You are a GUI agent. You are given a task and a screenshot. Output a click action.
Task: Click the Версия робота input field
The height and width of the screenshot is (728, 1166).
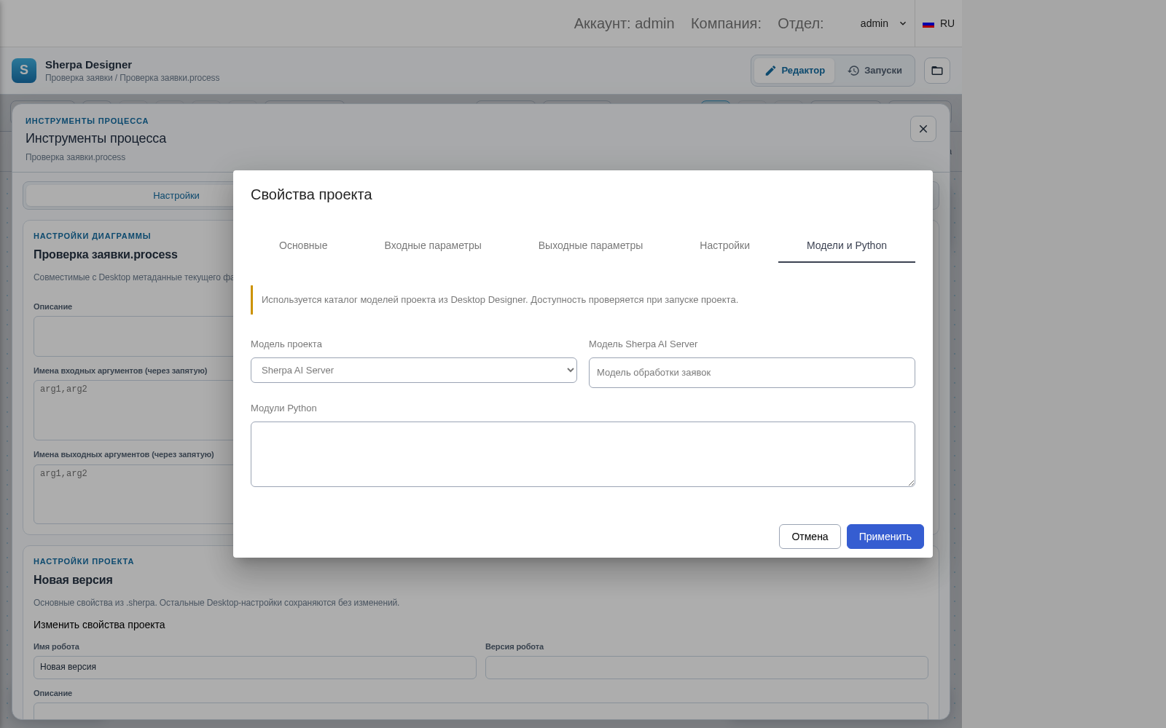707,668
